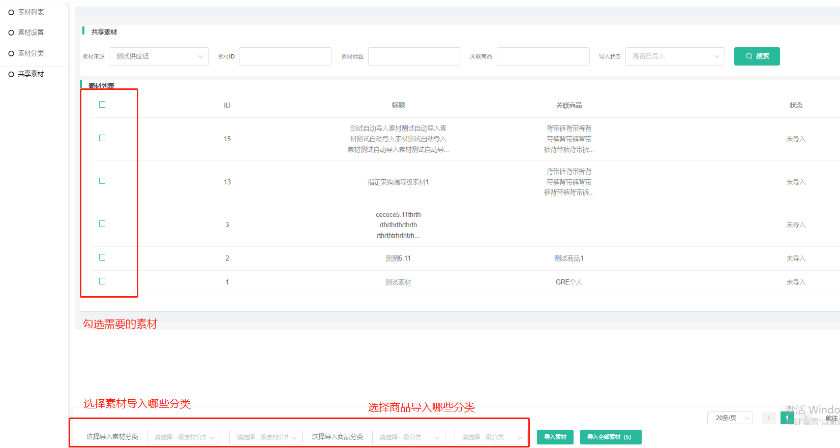Open the 请选择一级素材分类 dropdown
This screenshot has width=840, height=448.
(184, 437)
